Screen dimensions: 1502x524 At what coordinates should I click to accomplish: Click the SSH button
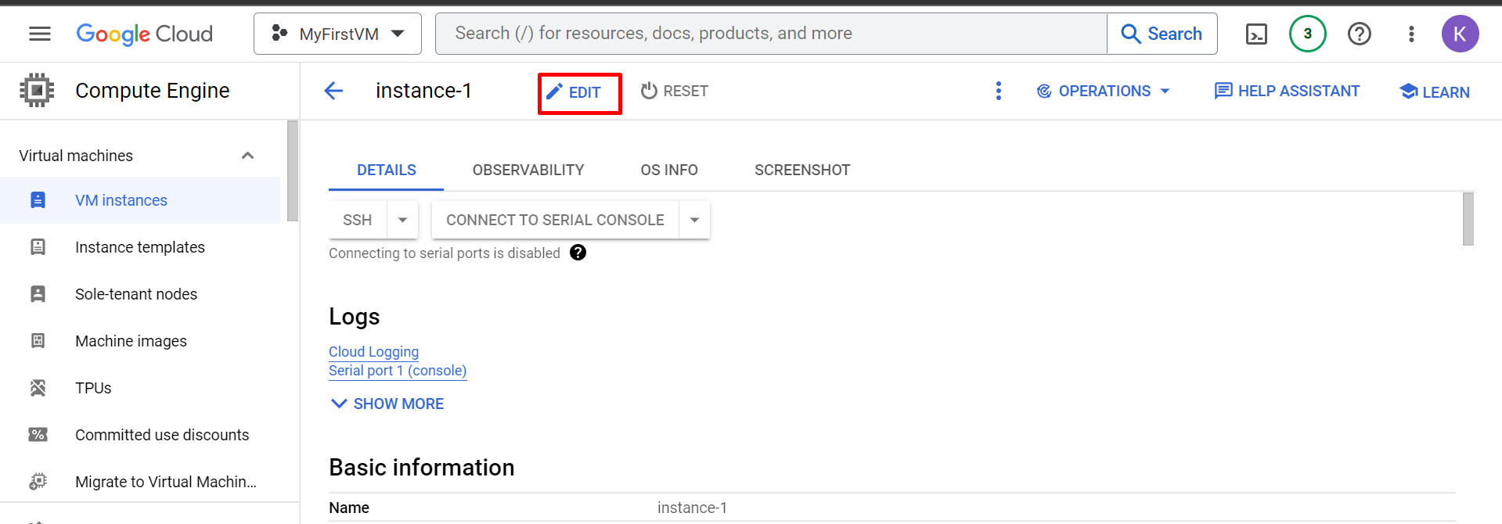pos(358,220)
